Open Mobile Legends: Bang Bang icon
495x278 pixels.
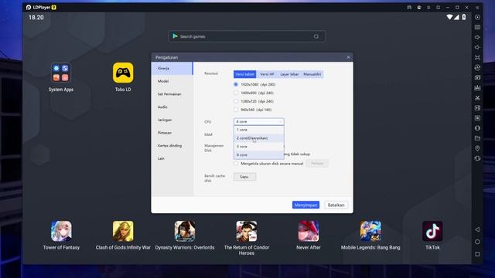tap(370, 231)
